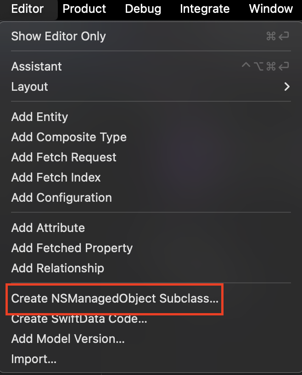Select Show Editor Only

[58, 36]
